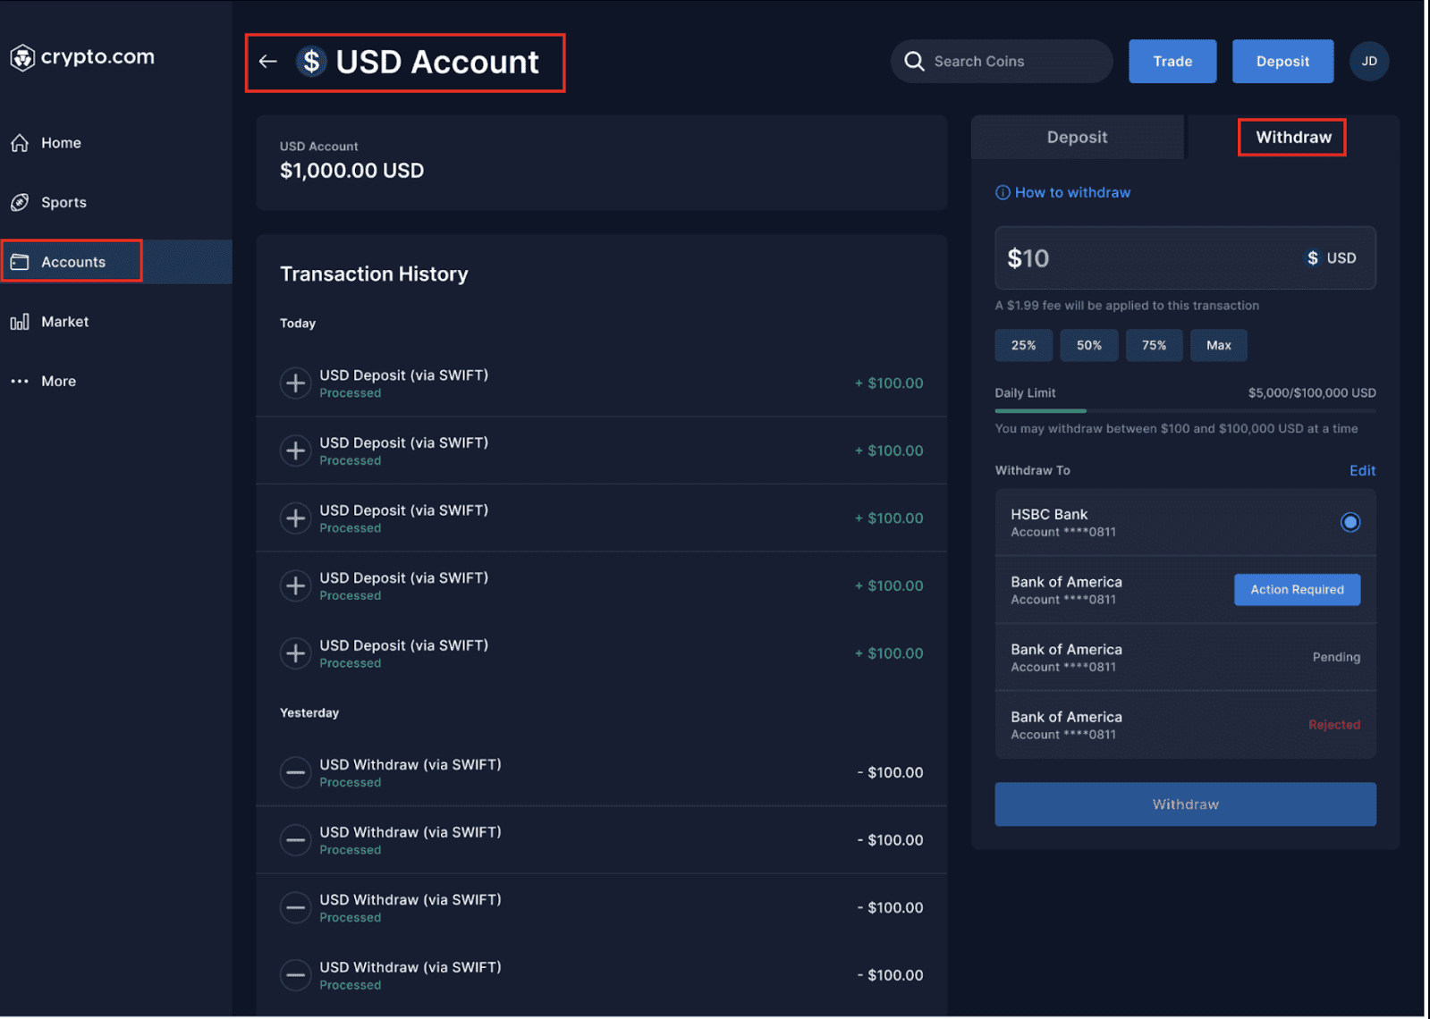Screen dimensions: 1430x1019
Task: Select the HSBC Bank radio button
Action: pos(1350,522)
